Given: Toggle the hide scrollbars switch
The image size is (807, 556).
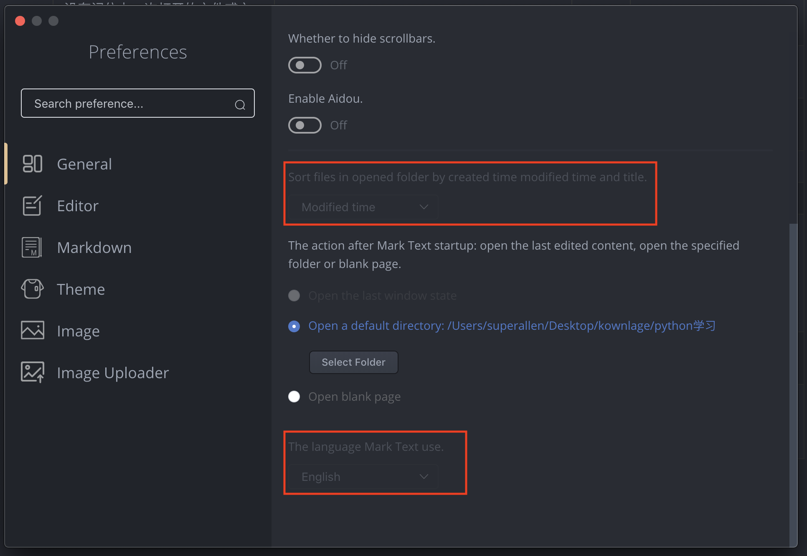Looking at the screenshot, I should (305, 65).
